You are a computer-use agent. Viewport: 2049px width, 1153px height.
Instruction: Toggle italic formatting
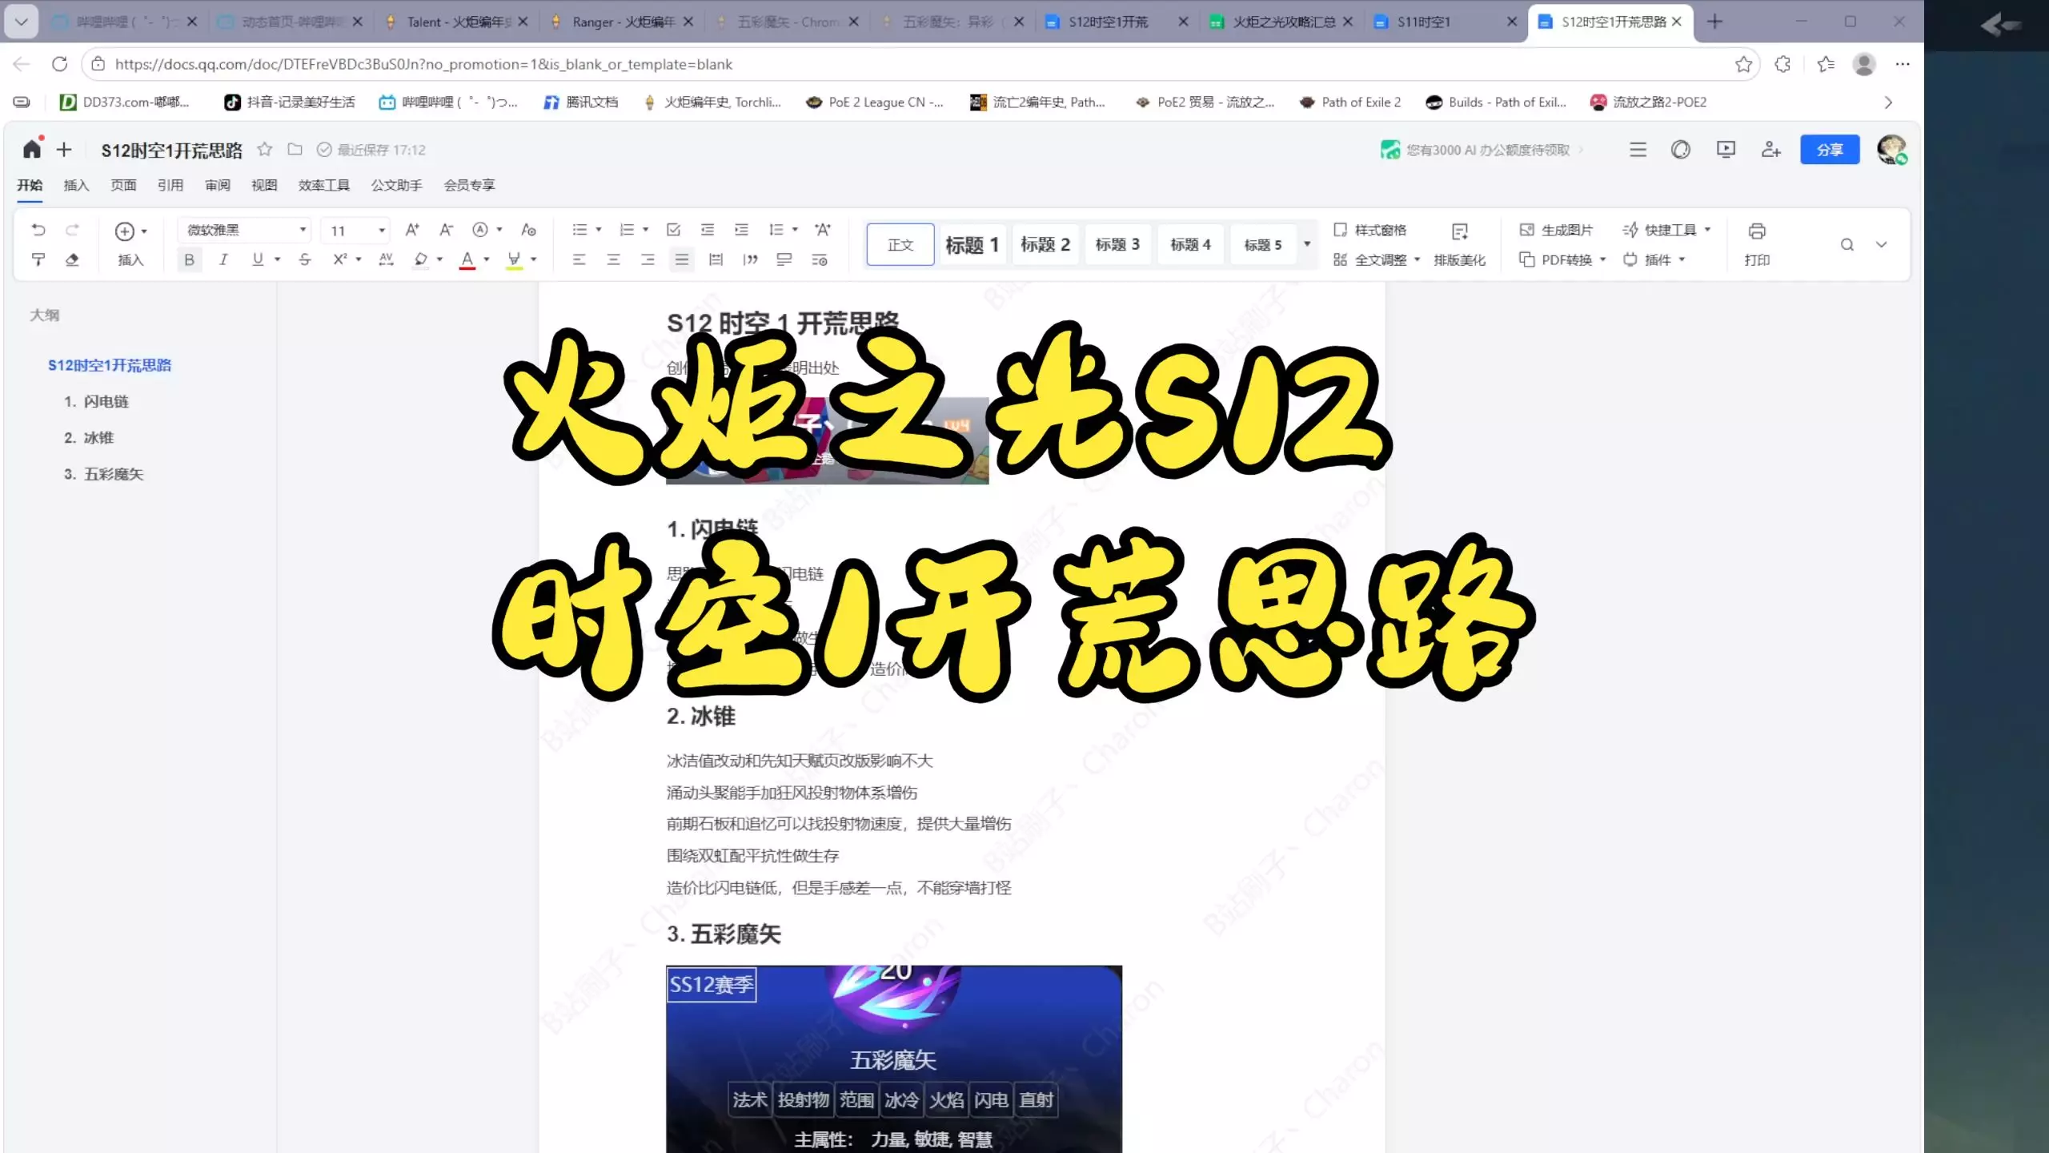[x=223, y=259]
